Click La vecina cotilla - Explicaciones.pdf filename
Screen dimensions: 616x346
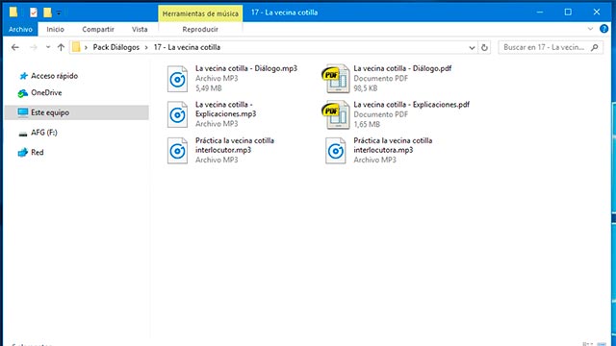[411, 105]
